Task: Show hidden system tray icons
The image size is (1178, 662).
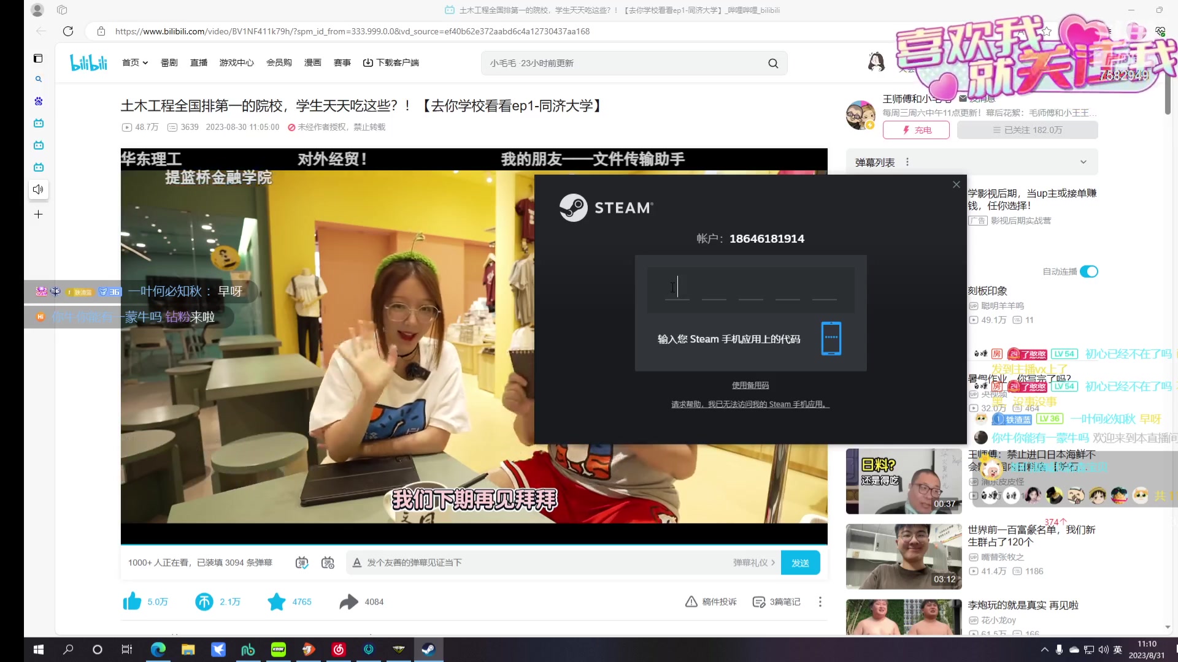Action: click(1044, 650)
